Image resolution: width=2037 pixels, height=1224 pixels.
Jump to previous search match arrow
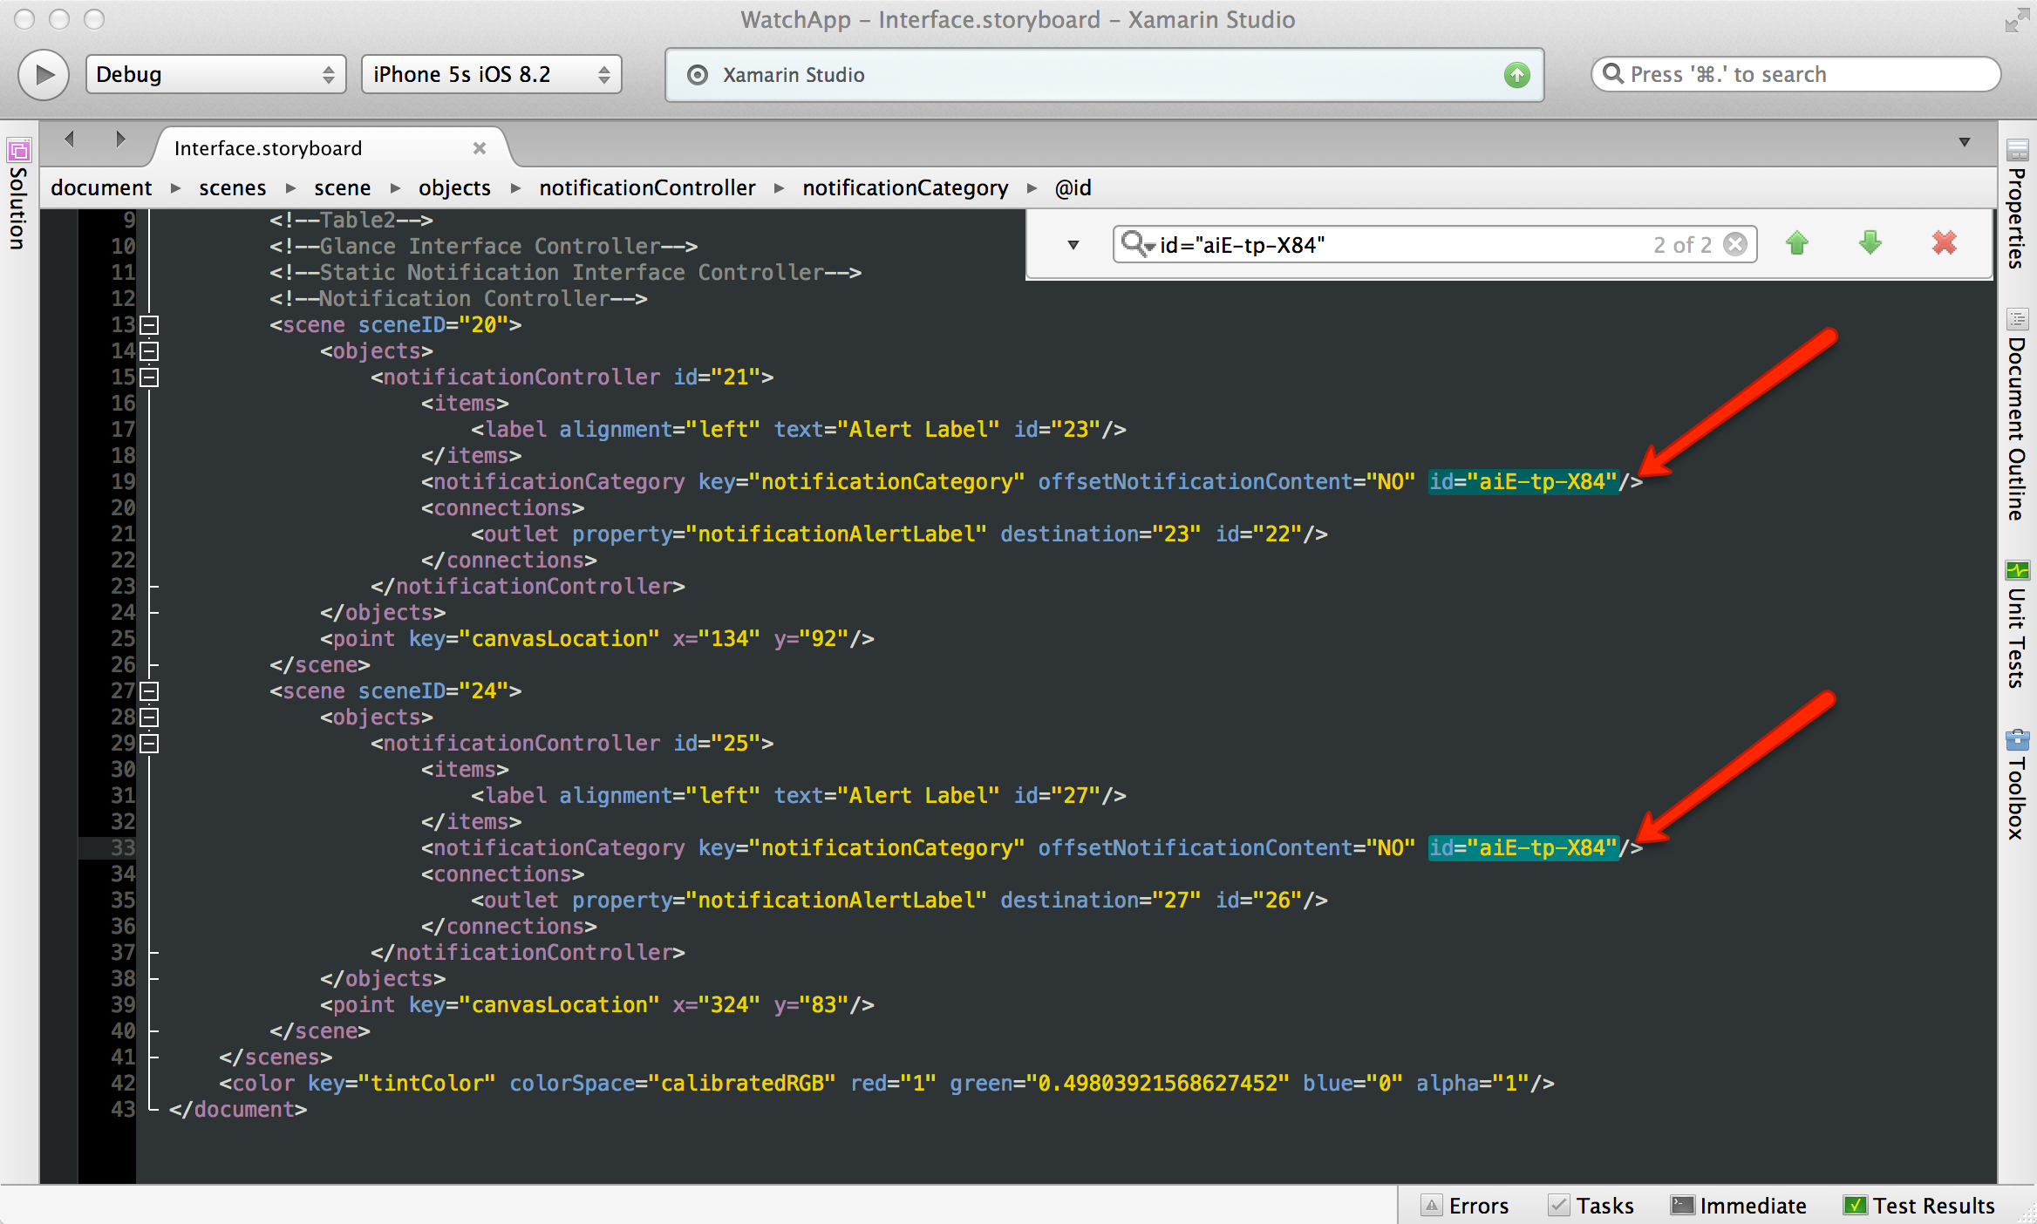(1797, 244)
